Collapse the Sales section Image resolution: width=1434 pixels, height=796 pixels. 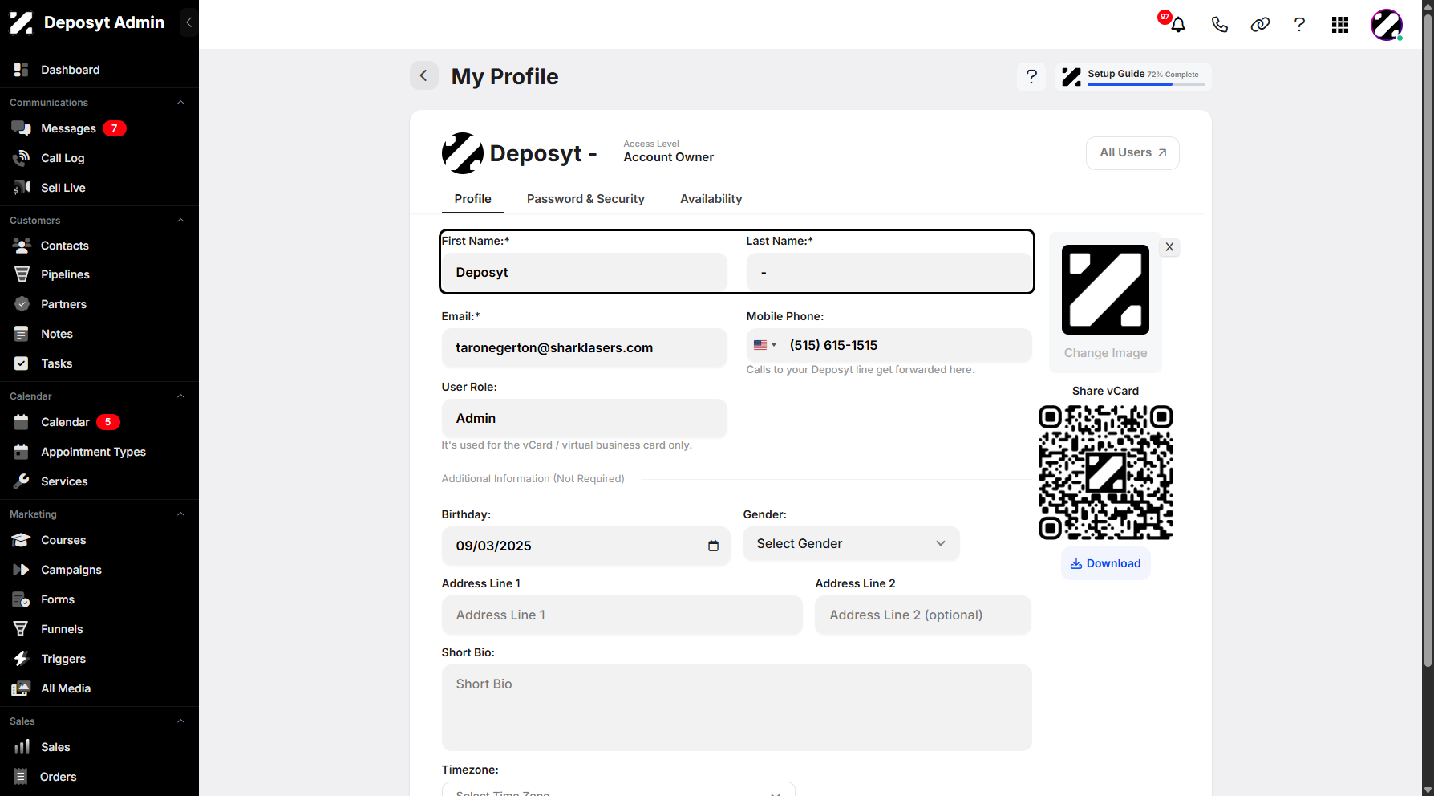180,721
